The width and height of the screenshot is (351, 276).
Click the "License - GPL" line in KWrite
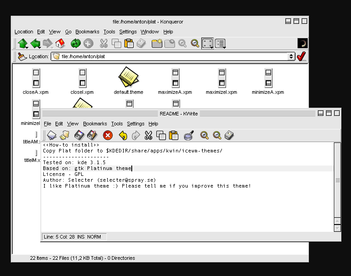[63, 174]
